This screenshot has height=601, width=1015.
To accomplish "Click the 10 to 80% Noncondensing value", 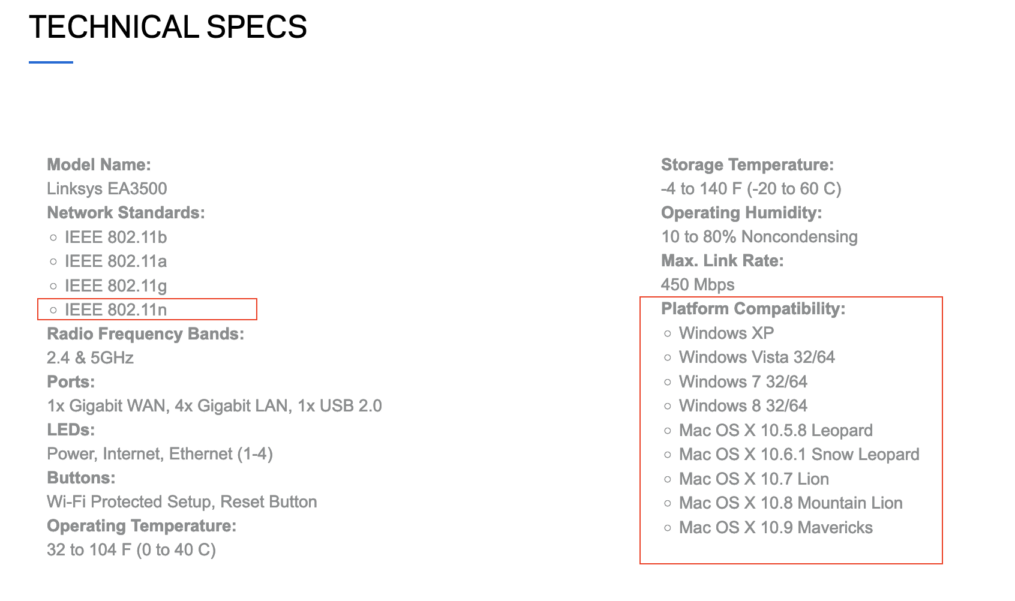I will [759, 237].
